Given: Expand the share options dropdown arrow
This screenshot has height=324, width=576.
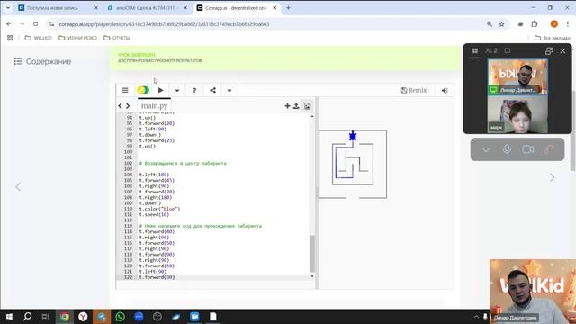Looking at the screenshot, I should point(229,91).
